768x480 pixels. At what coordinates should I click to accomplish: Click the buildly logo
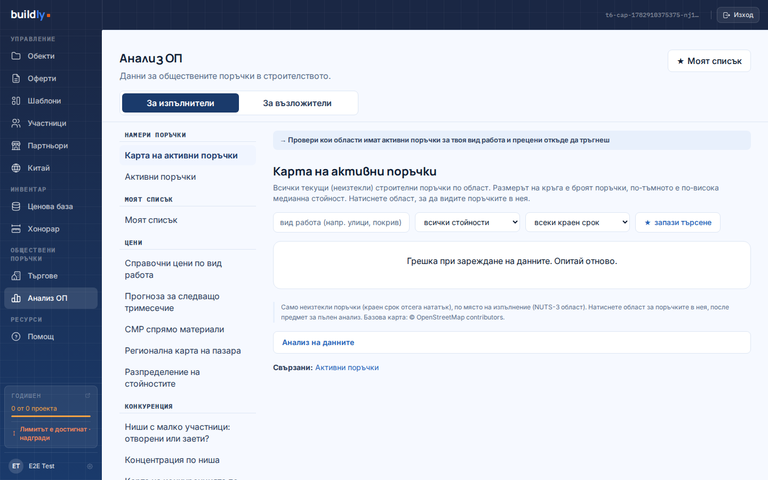(x=30, y=15)
